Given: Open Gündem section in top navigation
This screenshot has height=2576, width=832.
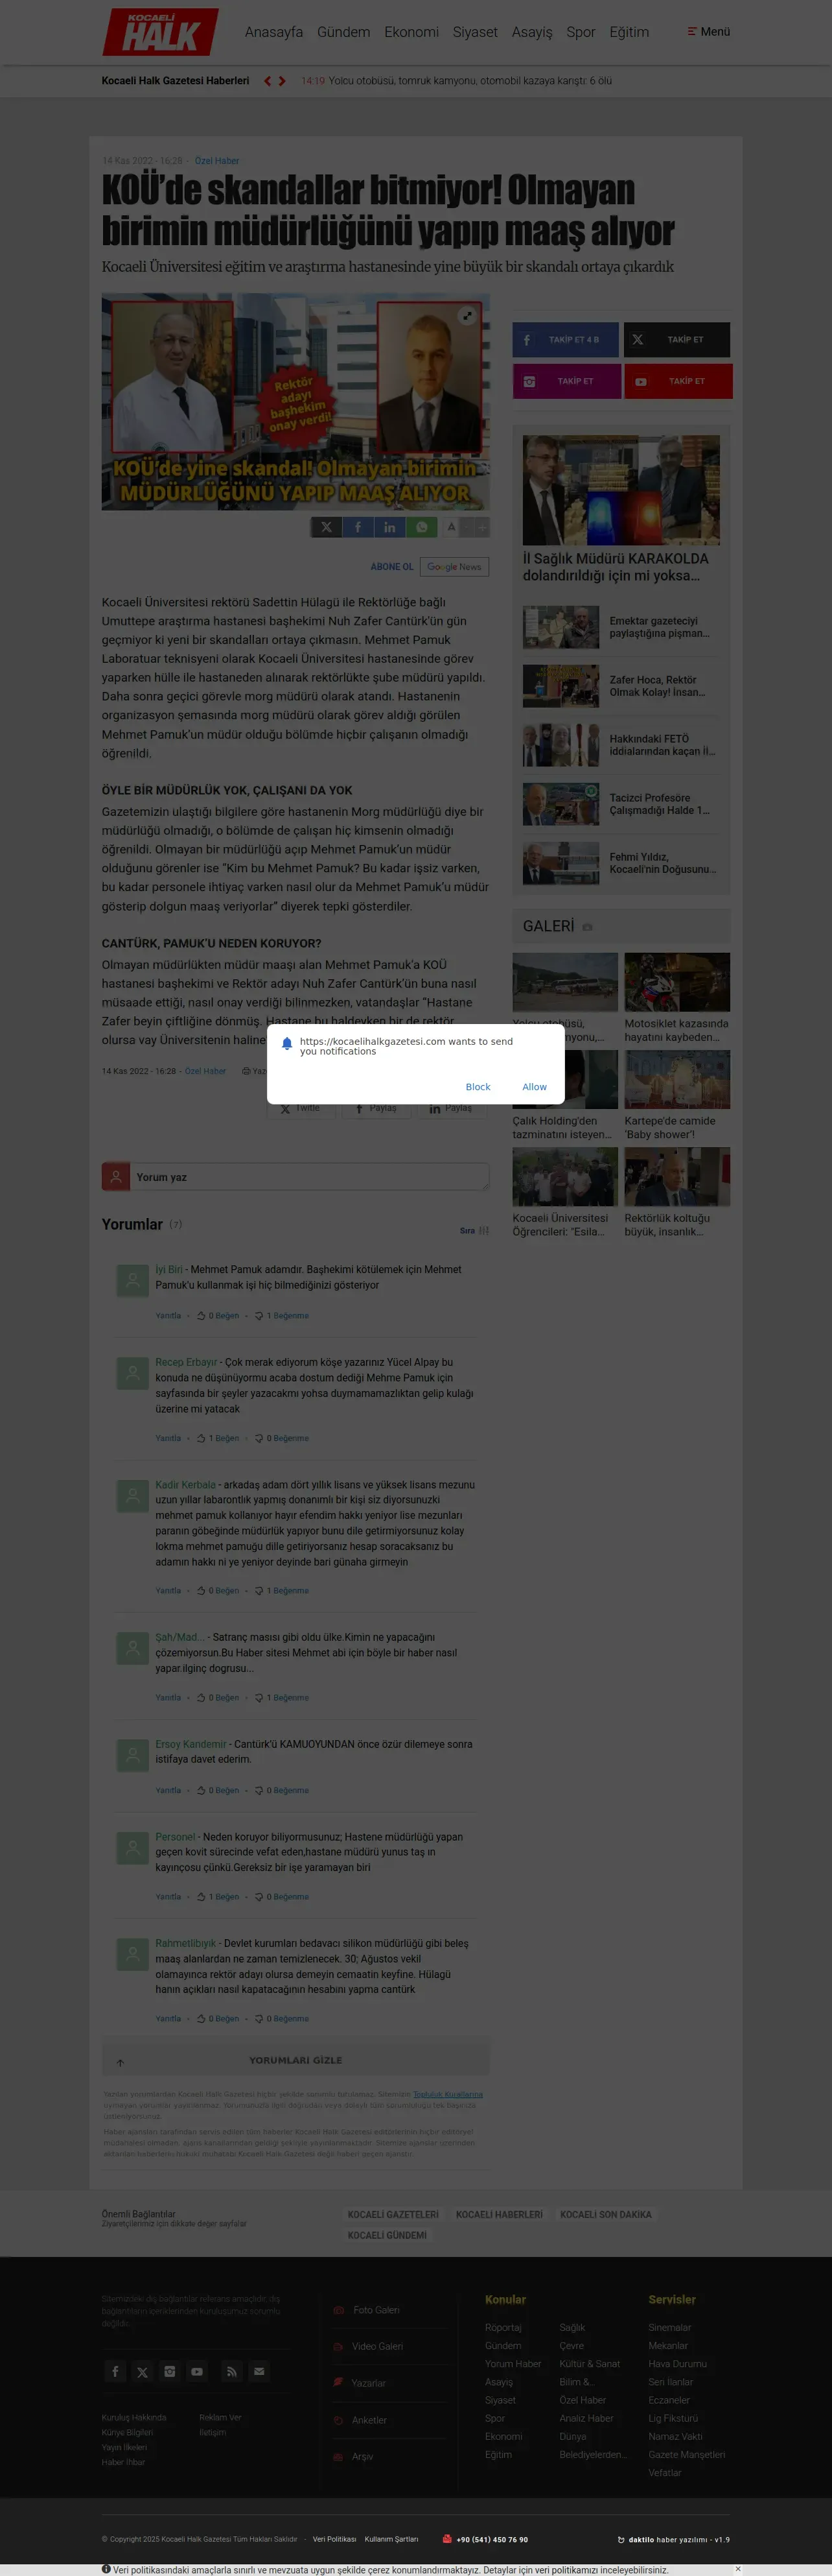Looking at the screenshot, I should 343,32.
